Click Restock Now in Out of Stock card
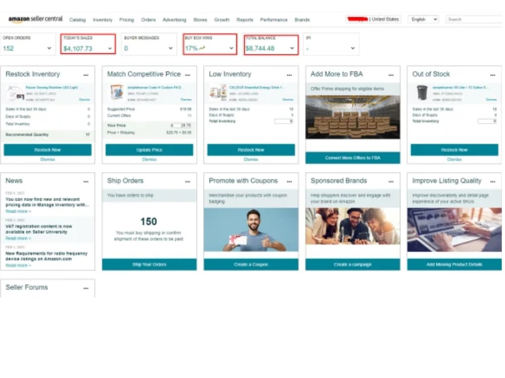This screenshot has width=505, height=378. 454,150
